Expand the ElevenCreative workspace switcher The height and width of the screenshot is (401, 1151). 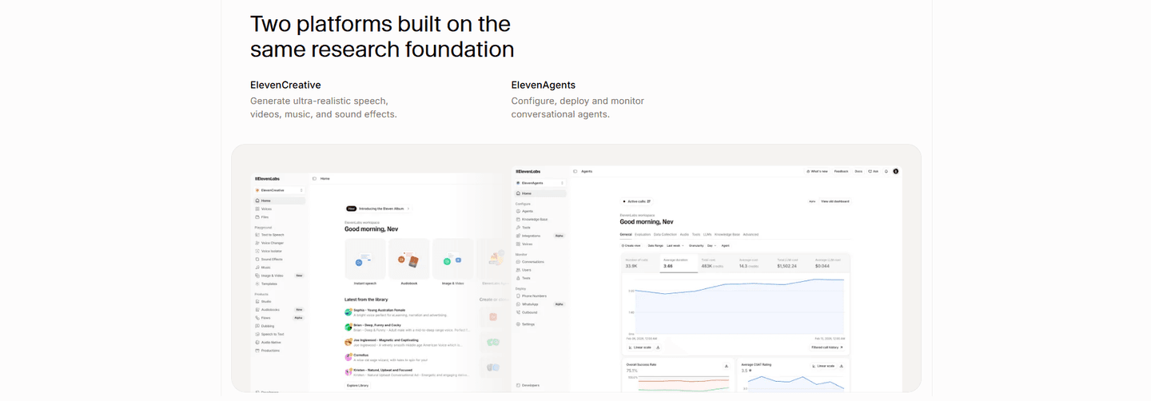pyautogui.click(x=279, y=190)
